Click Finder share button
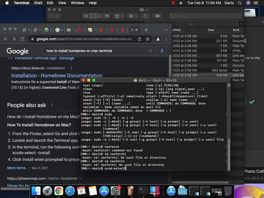This screenshot has height=198, width=264. coord(145,16)
